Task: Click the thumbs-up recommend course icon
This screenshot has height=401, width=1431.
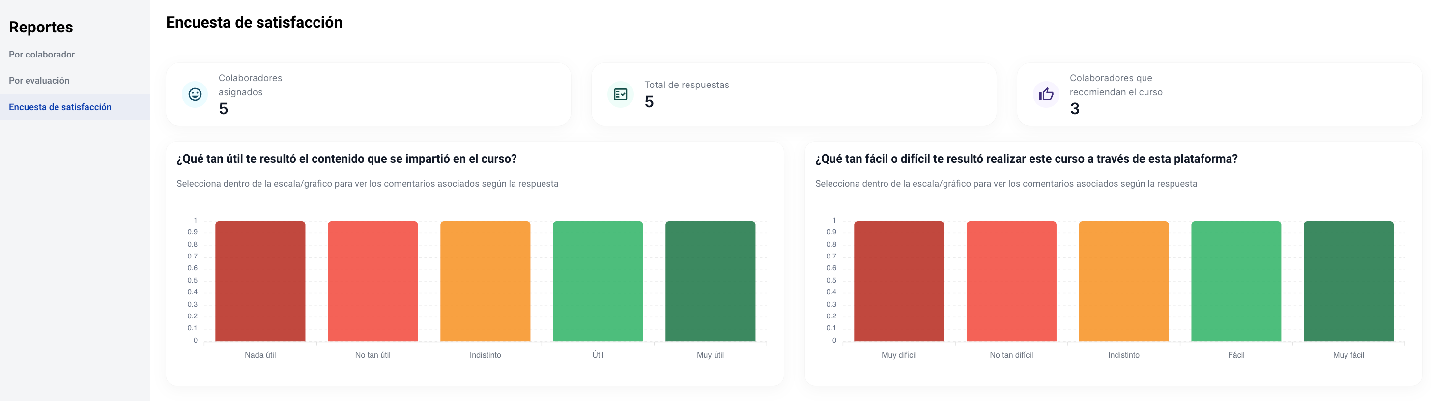Action: (x=1046, y=94)
